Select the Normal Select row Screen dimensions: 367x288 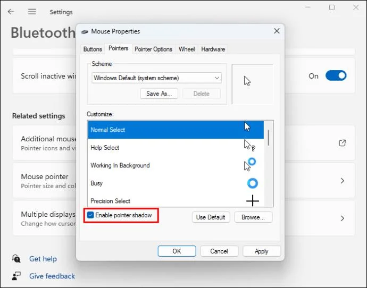(x=176, y=130)
